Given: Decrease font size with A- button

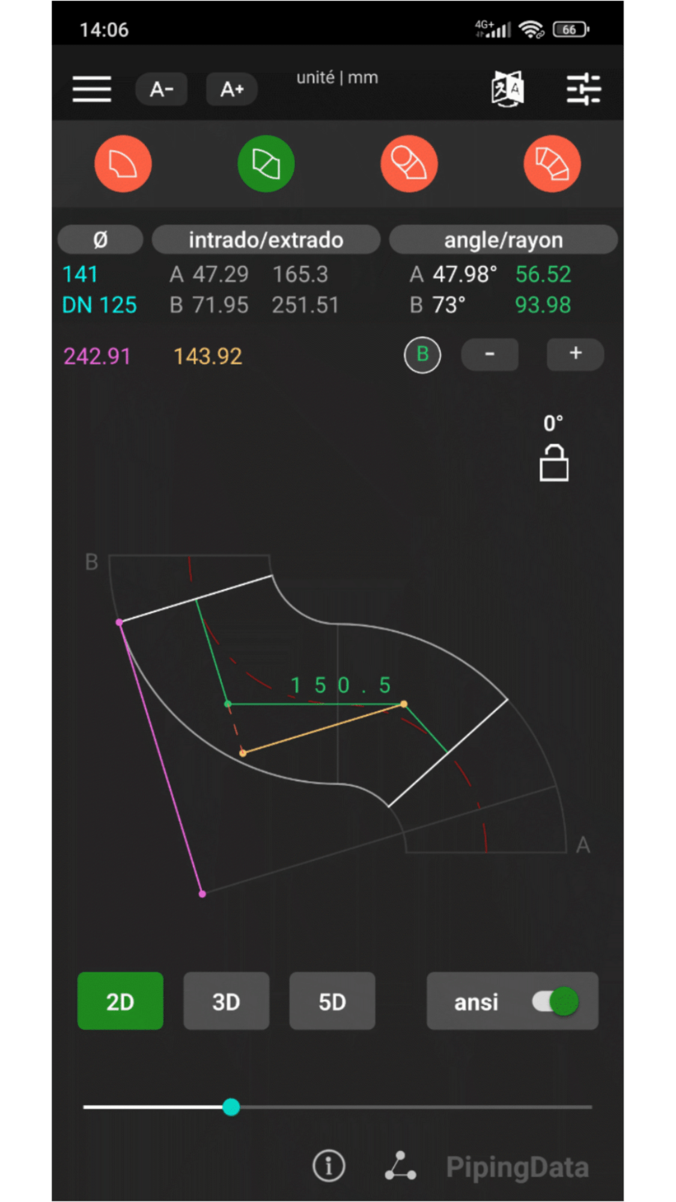Looking at the screenshot, I should (x=162, y=89).
